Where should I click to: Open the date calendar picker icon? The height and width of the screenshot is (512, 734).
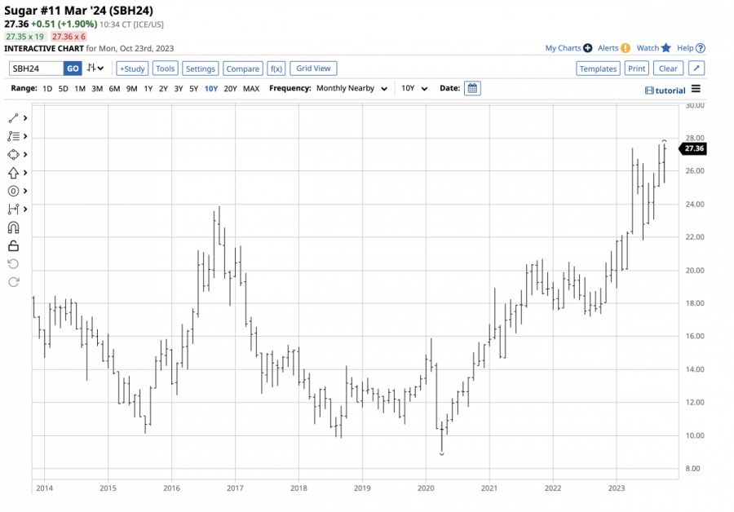coord(472,88)
